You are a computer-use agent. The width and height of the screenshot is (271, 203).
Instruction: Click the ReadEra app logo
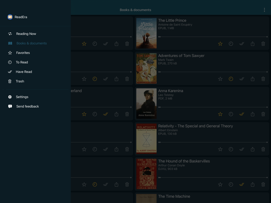[10, 17]
